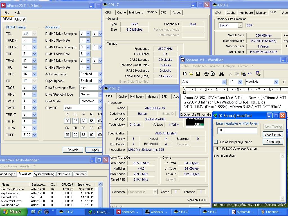Open Internet Explorer from quick launch
The image size is (288, 216).
pos(40,212)
